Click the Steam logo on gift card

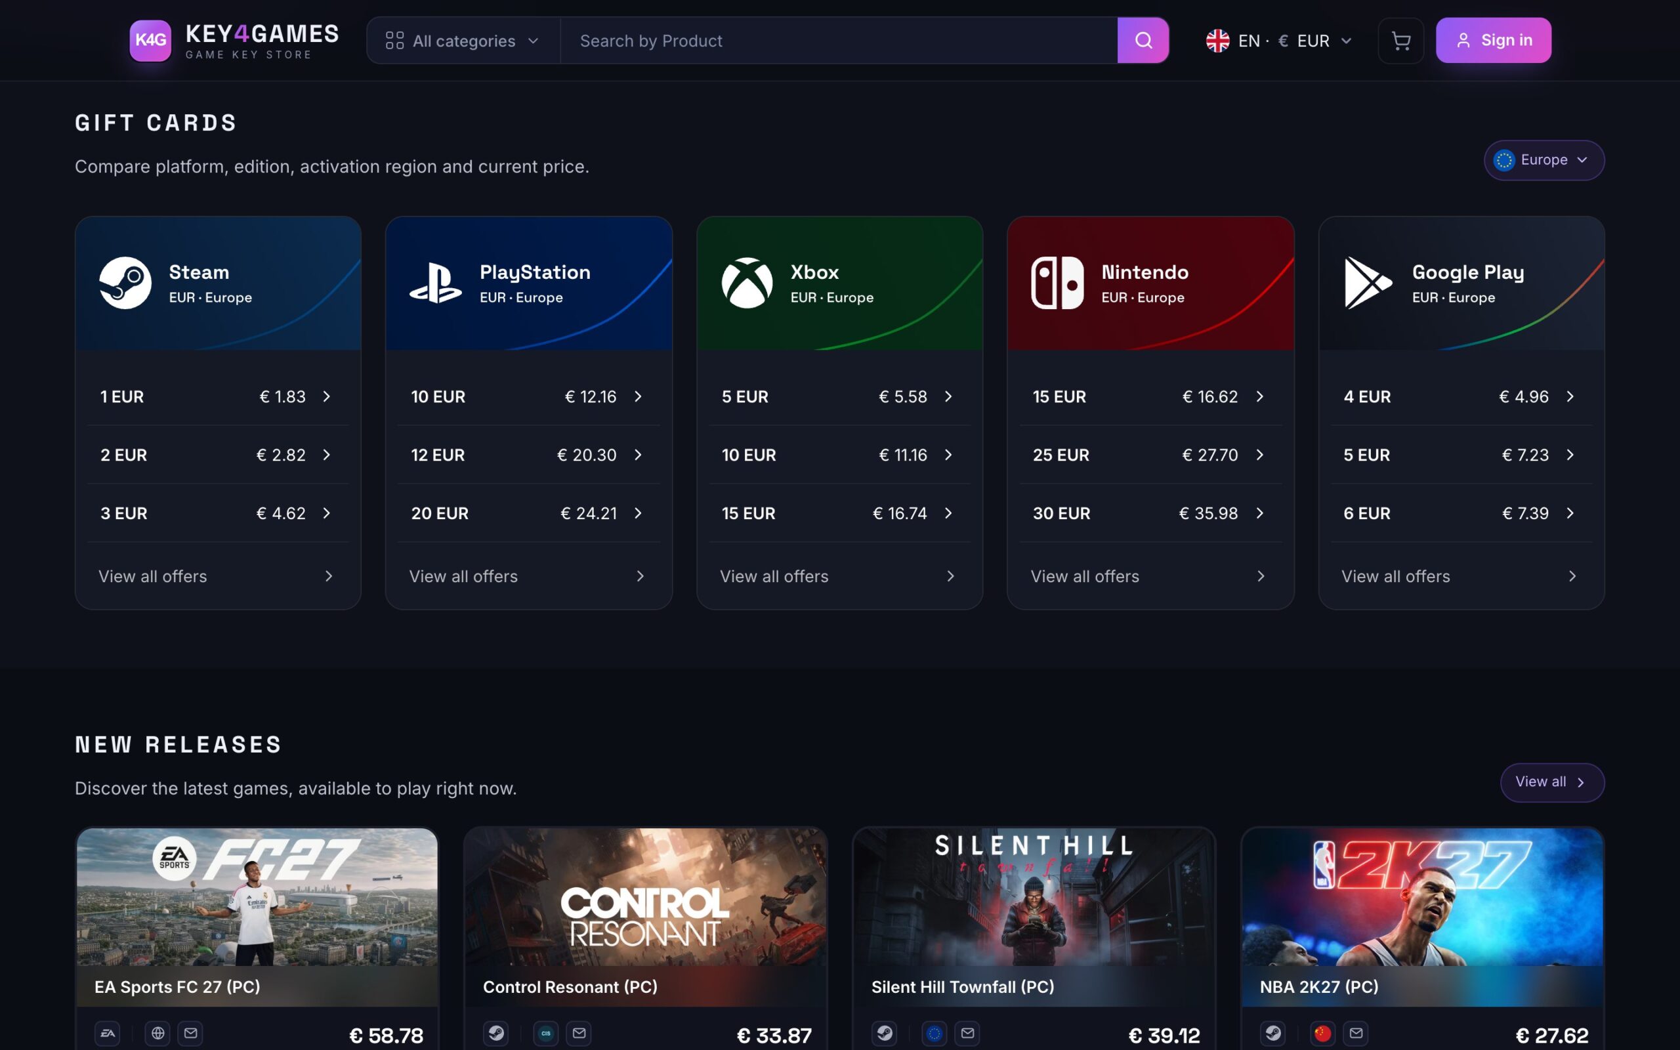click(125, 283)
